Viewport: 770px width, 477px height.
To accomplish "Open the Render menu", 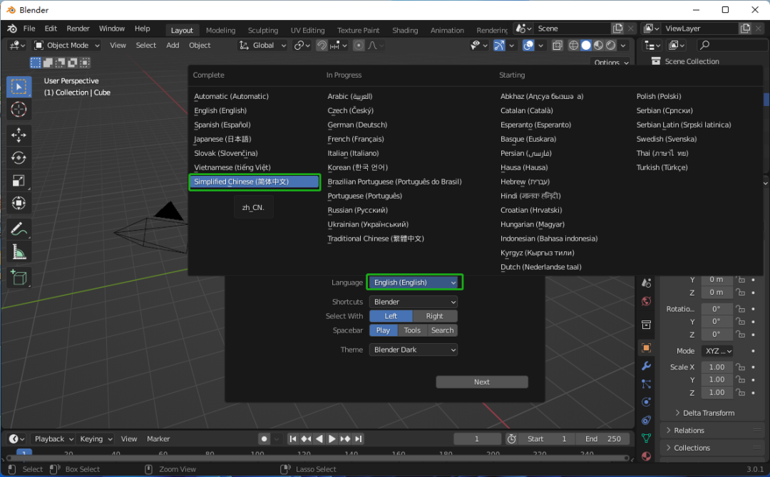I will click(78, 29).
